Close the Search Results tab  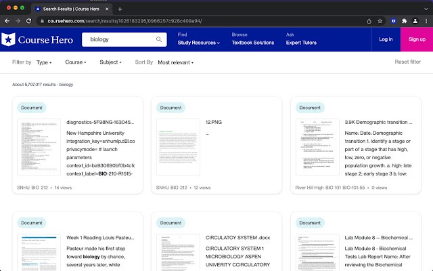coord(107,9)
